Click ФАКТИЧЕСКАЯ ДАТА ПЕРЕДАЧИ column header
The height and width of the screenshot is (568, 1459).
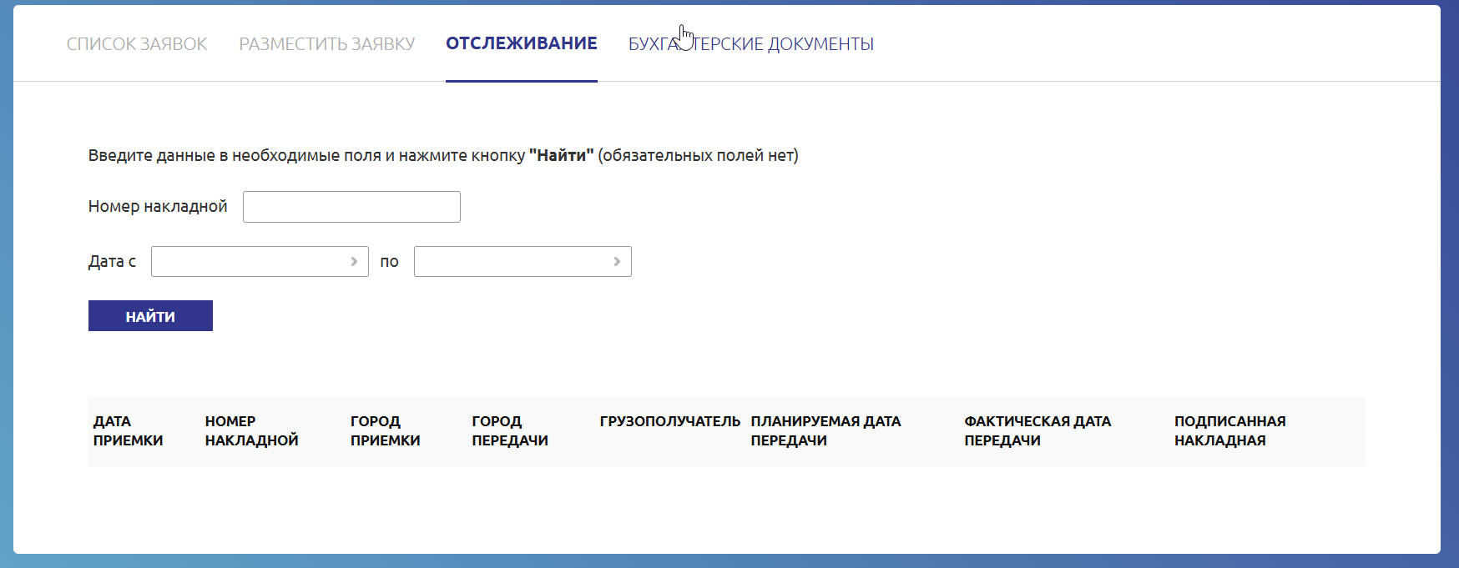coord(1037,430)
